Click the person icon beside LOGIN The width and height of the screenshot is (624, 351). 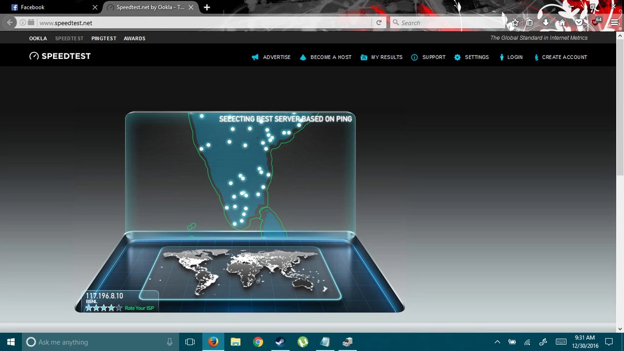point(502,57)
